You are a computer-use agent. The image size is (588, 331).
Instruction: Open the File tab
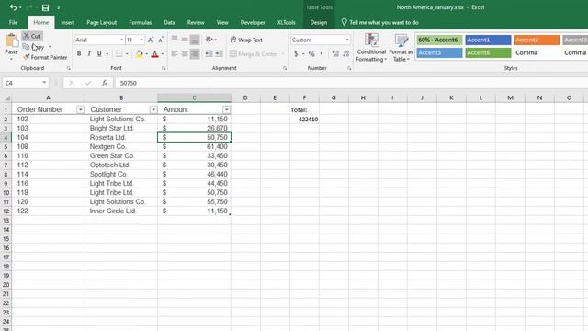coord(14,22)
